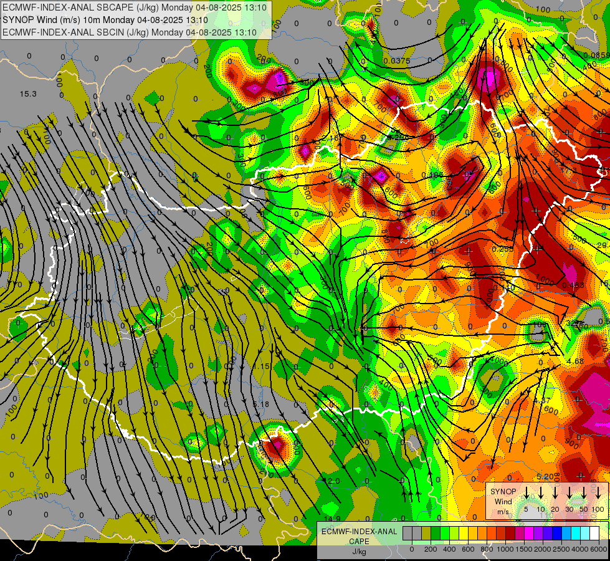Viewport: 610px width, 561px height.
Task: Click the 5 m/s wind arrow in legend
Action: (x=526, y=493)
